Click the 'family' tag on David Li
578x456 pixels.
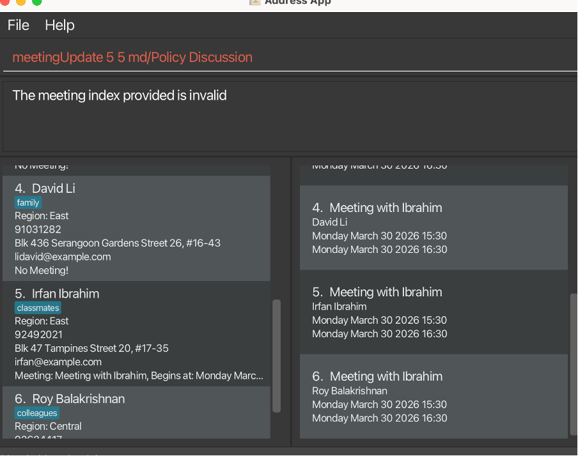tap(28, 202)
